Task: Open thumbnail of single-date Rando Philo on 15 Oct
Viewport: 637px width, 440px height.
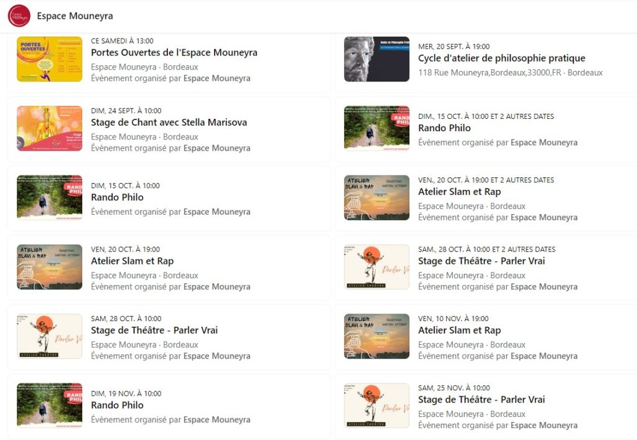Action: tap(50, 198)
